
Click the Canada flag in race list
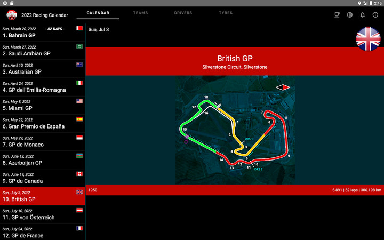coord(79,174)
